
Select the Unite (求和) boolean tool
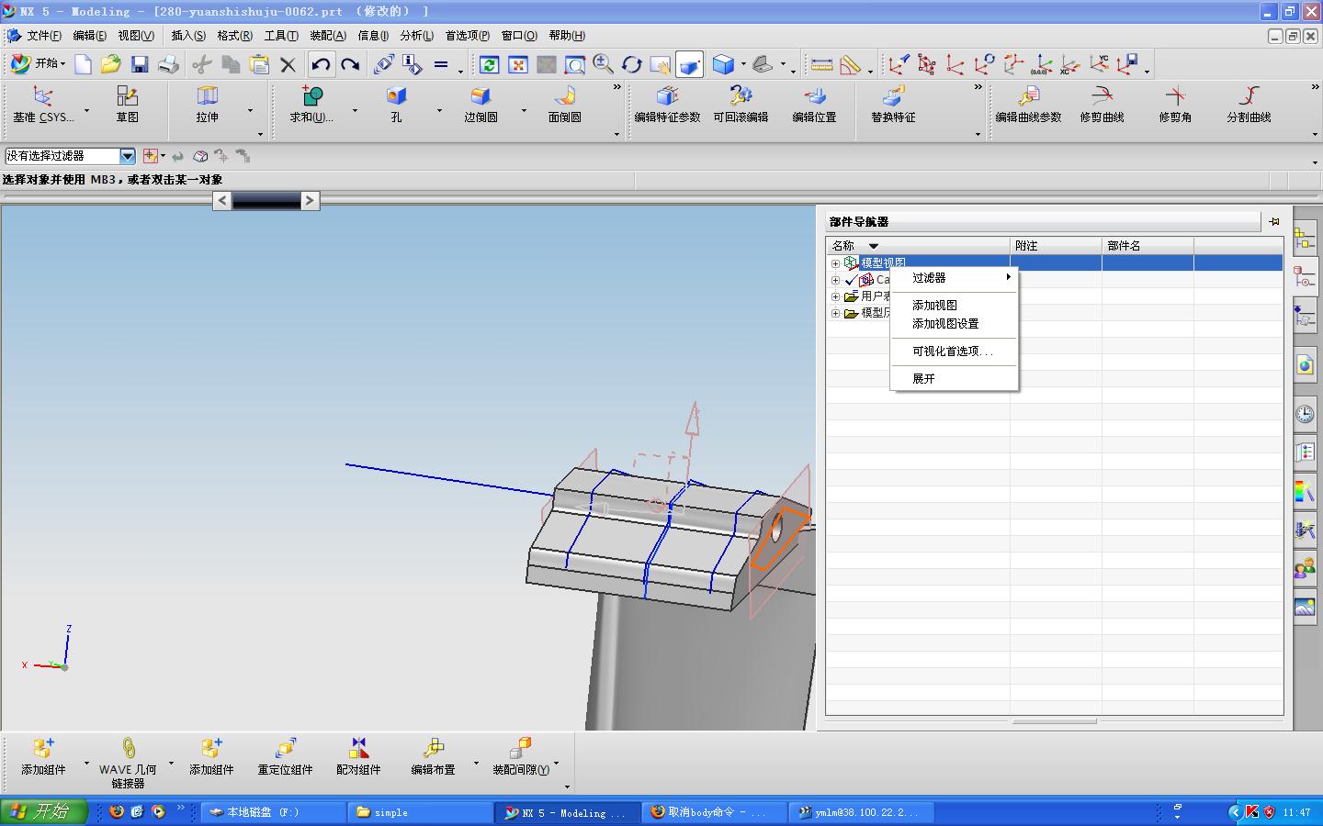(x=311, y=105)
